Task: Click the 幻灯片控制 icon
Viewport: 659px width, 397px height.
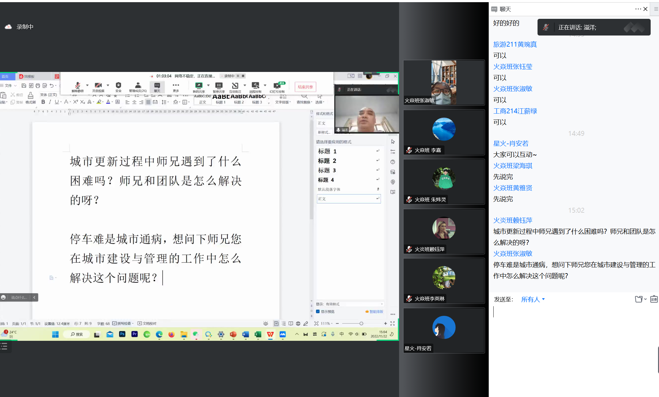Action: [x=277, y=86]
